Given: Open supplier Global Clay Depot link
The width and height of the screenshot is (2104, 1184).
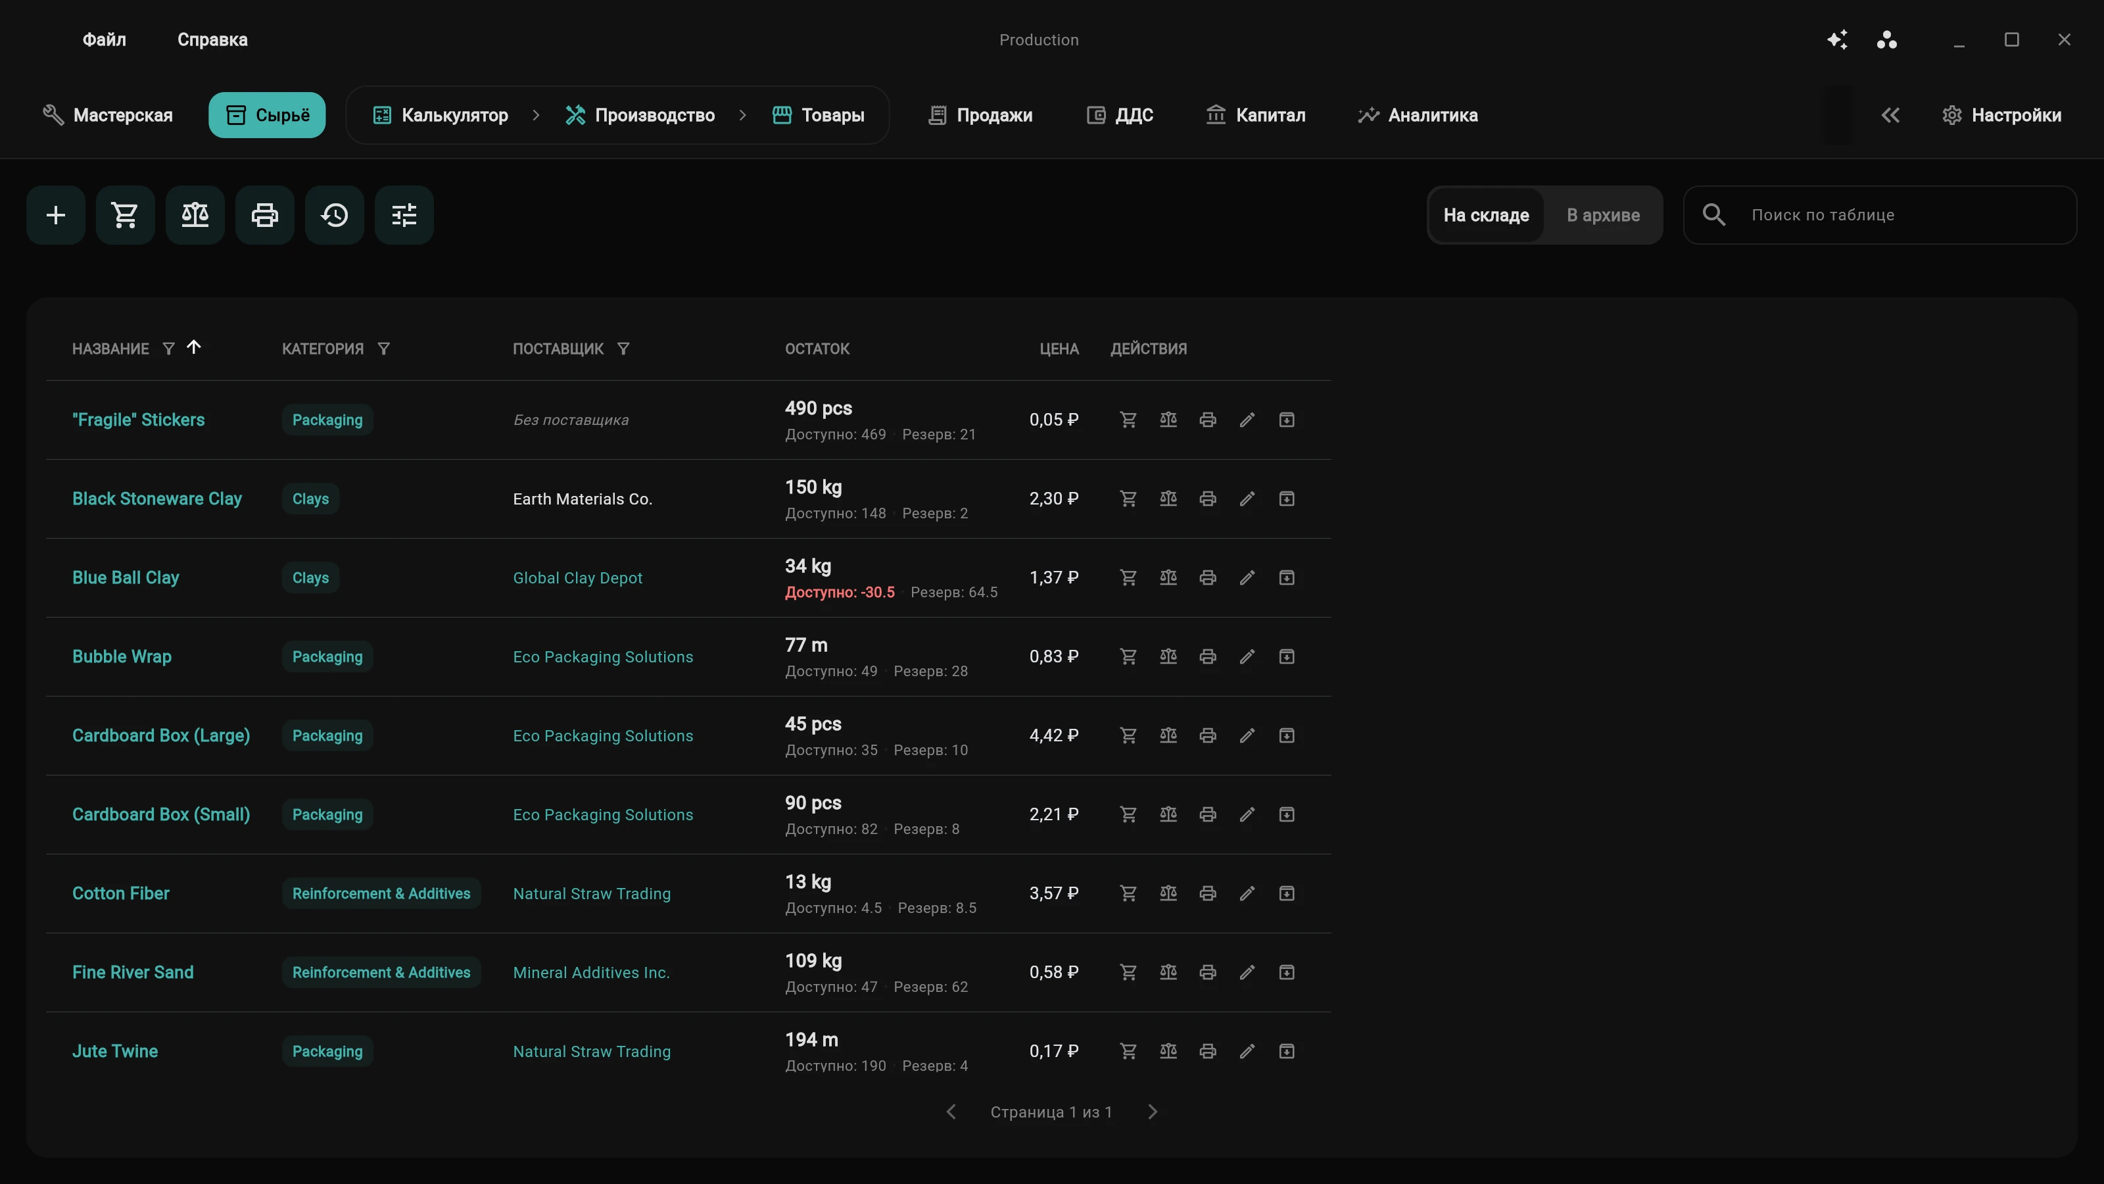Looking at the screenshot, I should pyautogui.click(x=577, y=578).
